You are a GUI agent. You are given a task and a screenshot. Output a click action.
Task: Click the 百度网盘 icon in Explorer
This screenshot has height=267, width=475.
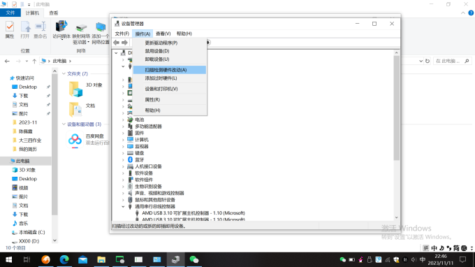point(75,140)
